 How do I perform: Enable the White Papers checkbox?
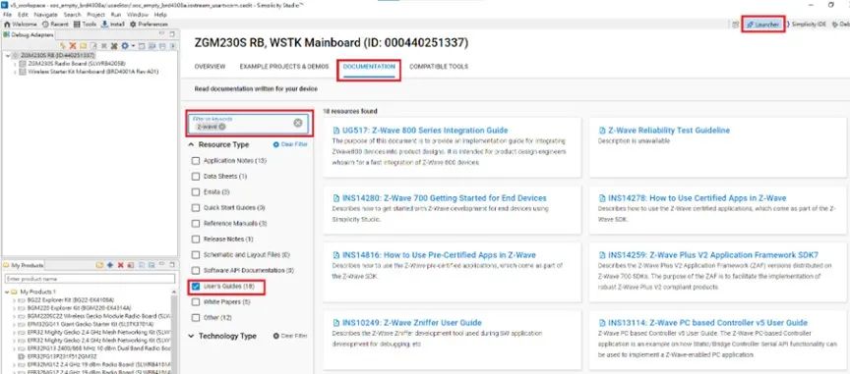[x=196, y=301]
